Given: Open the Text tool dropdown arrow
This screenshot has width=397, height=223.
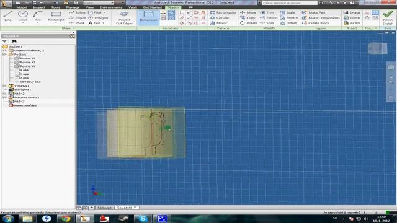Looking at the screenshot, I should tap(104, 23).
